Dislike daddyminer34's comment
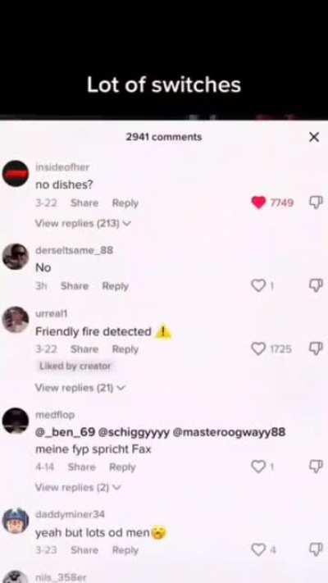The height and width of the screenshot is (583, 328). (x=316, y=549)
